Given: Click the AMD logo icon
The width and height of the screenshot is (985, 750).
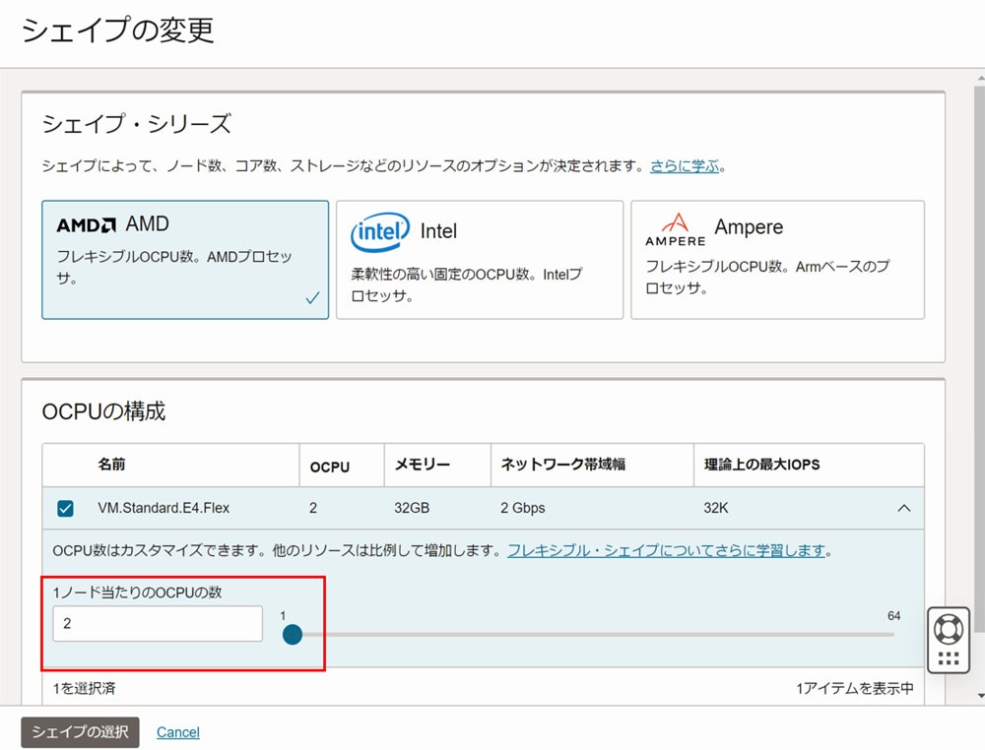Looking at the screenshot, I should 86,224.
